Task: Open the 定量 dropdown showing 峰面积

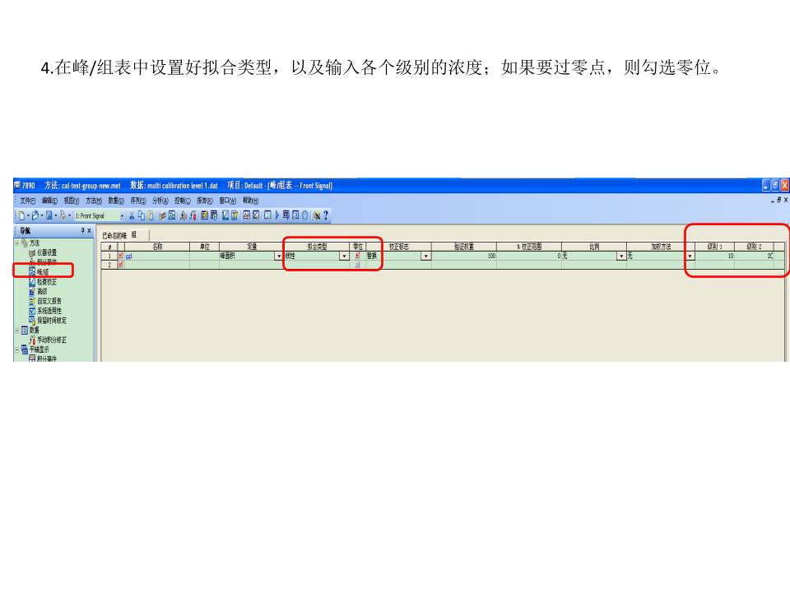Action: pyautogui.click(x=278, y=256)
